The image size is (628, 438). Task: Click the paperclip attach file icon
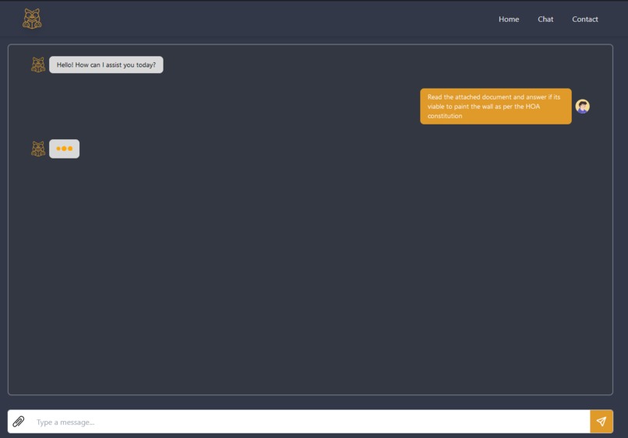[19, 422]
